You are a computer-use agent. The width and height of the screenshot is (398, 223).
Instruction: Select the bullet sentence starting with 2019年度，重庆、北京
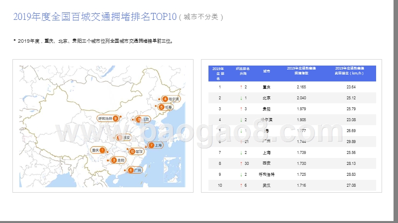point(96,41)
